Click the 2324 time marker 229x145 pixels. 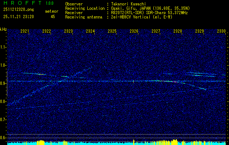point(90,31)
